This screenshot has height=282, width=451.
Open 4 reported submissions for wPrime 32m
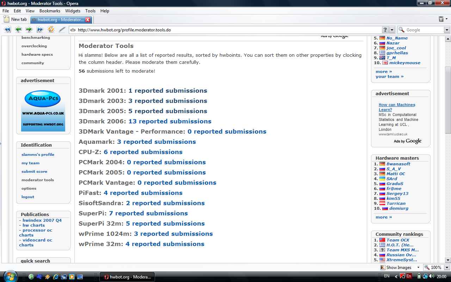coord(165,244)
